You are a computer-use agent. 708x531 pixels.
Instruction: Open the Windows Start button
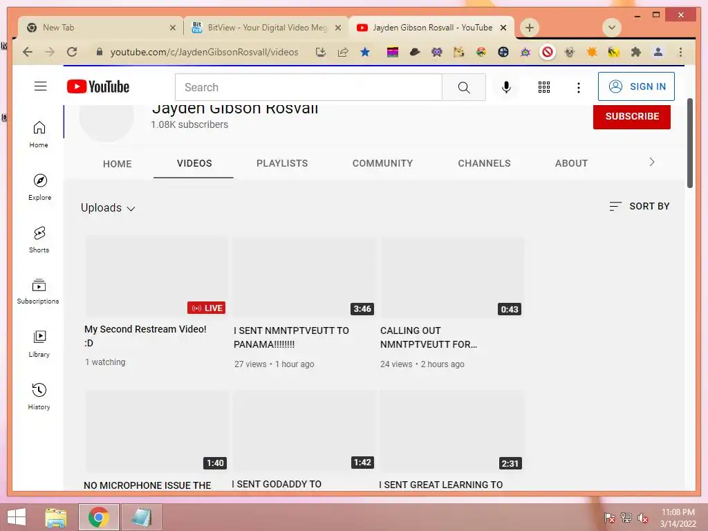(x=17, y=517)
